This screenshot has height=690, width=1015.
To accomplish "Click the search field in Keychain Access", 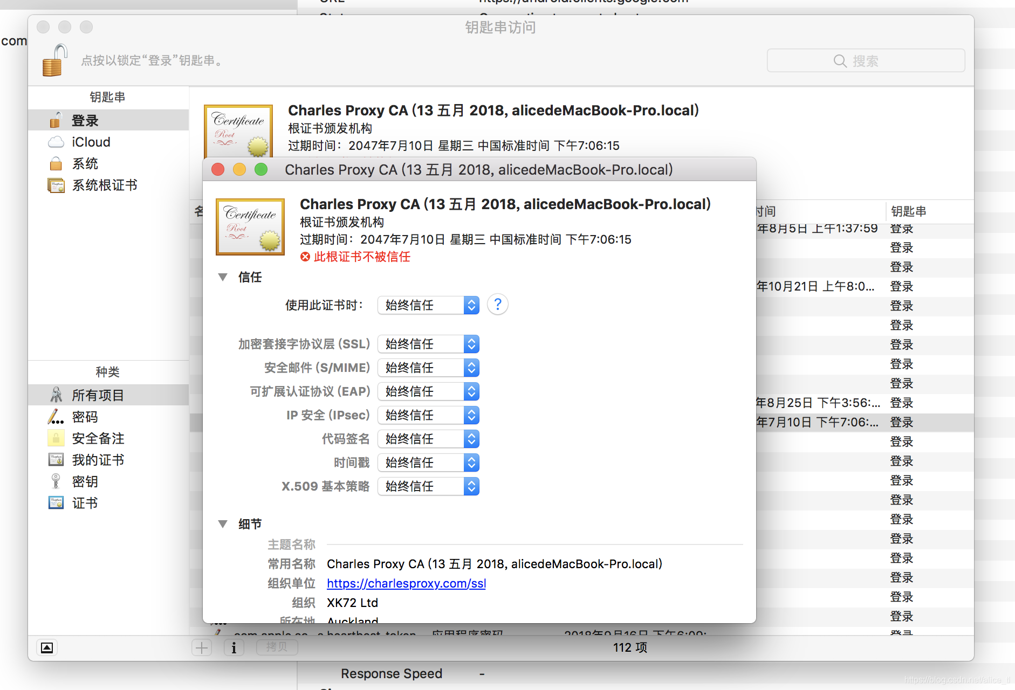I will pyautogui.click(x=866, y=60).
